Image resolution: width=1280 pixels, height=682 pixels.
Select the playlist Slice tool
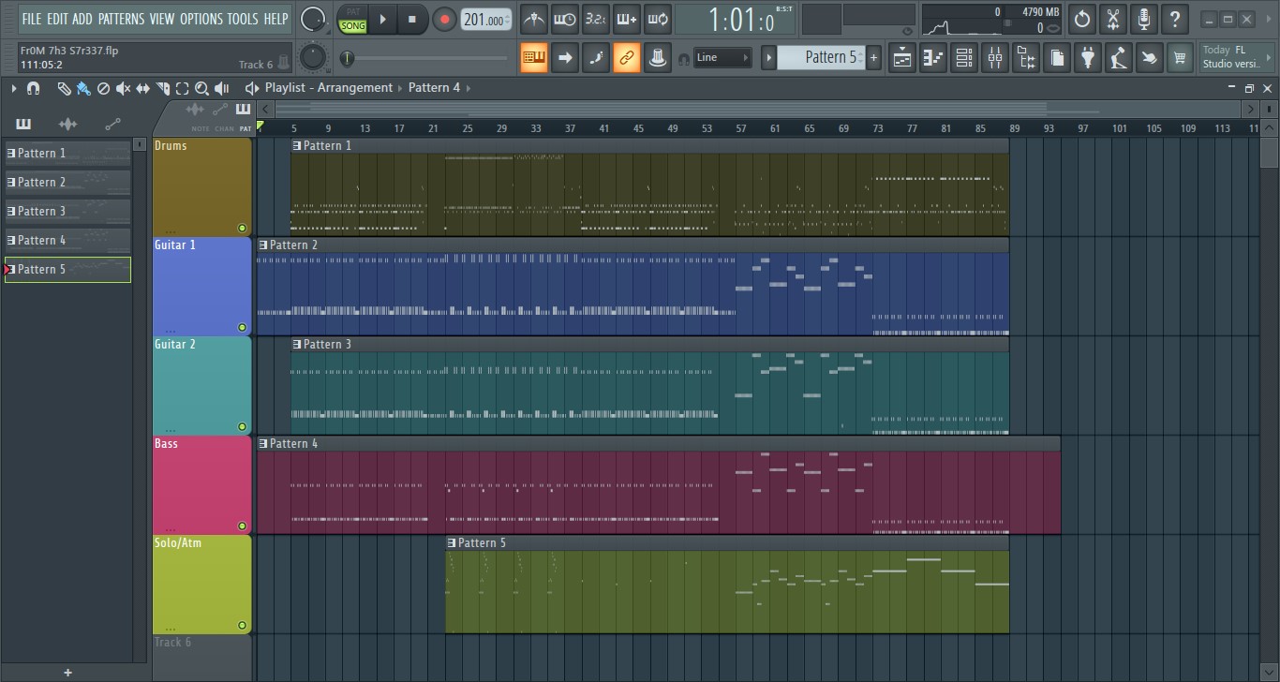pyautogui.click(x=163, y=88)
